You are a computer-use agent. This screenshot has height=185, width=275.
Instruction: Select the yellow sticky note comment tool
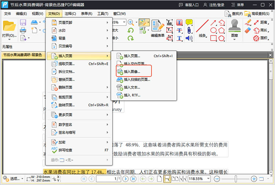pyautogui.click(x=189, y=22)
